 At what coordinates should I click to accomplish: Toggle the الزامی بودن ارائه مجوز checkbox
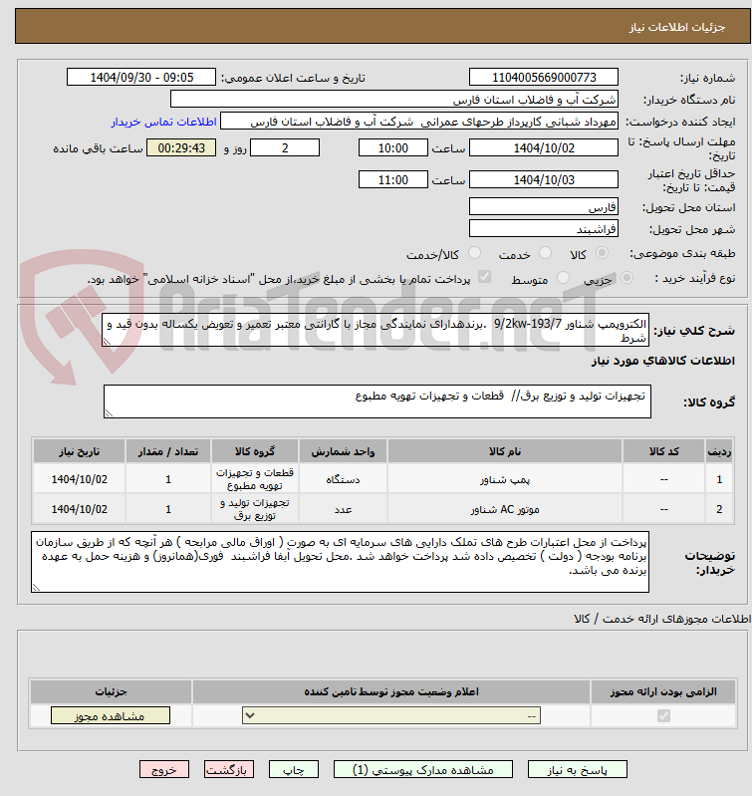[x=663, y=715]
